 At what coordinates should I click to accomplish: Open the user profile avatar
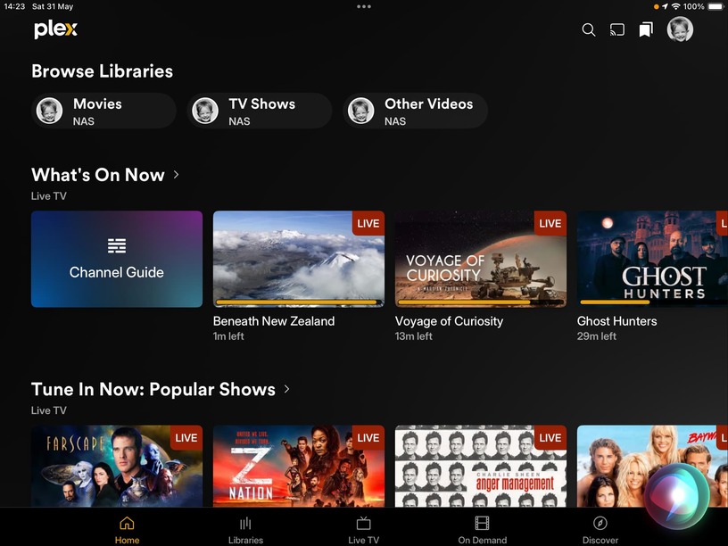pos(680,29)
